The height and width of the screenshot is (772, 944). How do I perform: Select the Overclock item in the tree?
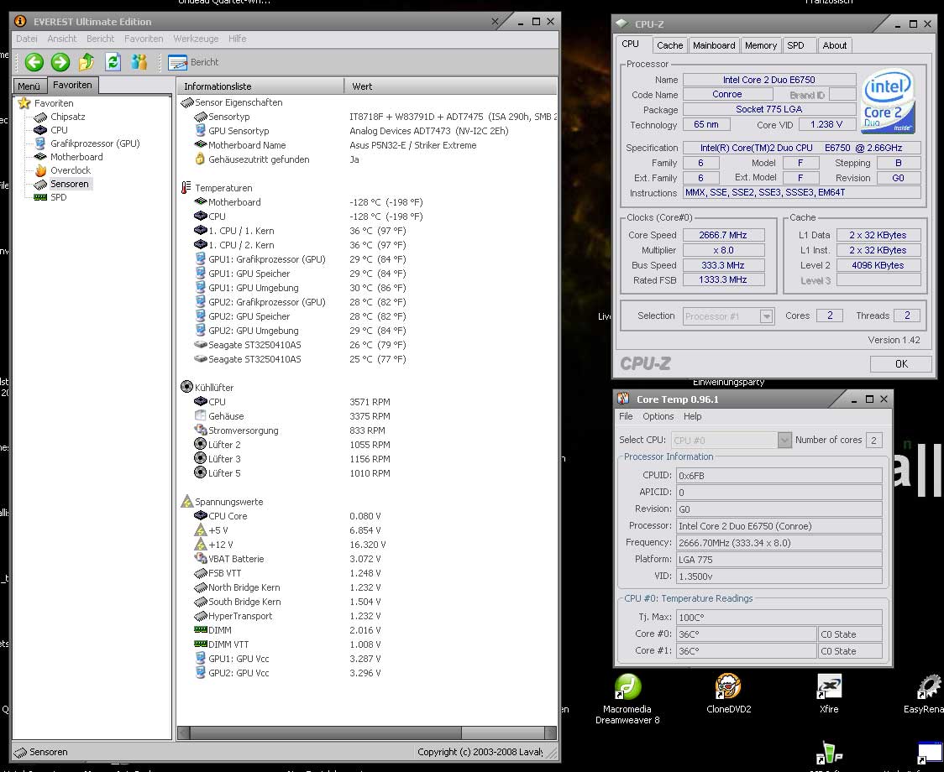point(70,170)
